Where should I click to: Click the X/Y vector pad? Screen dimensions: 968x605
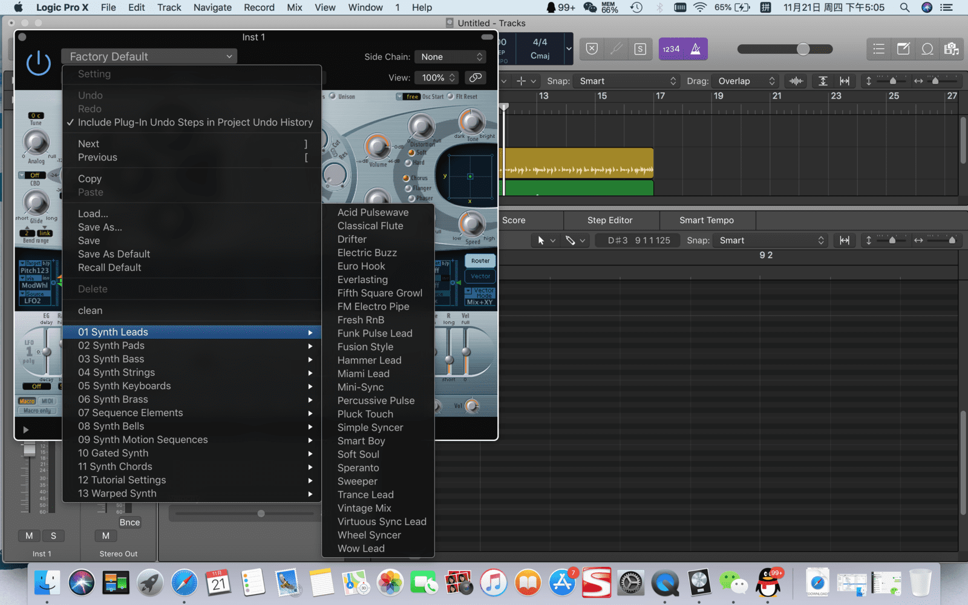(469, 177)
